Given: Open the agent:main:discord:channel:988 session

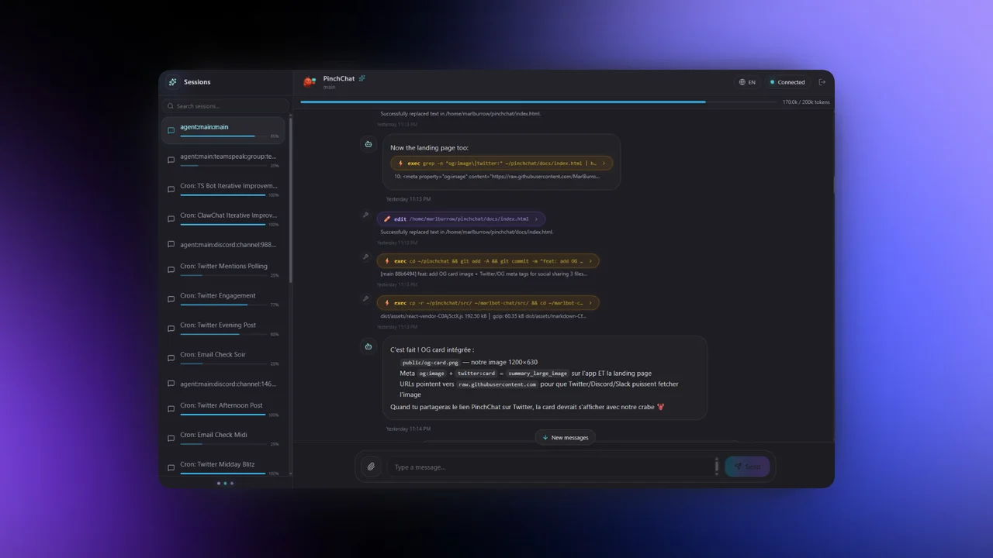Looking at the screenshot, I should click(x=223, y=244).
